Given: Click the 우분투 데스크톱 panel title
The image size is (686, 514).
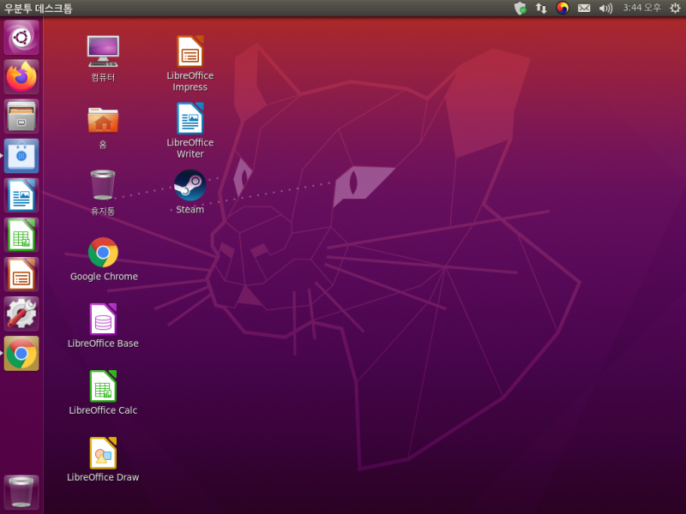Looking at the screenshot, I should [39, 9].
